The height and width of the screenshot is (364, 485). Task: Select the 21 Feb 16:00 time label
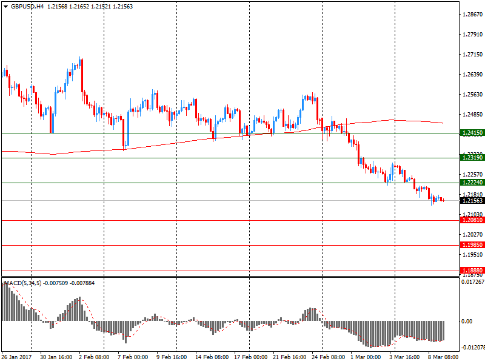pyautogui.click(x=290, y=357)
